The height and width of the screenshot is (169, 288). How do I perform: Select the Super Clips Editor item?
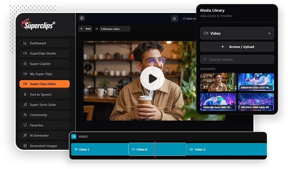pos(45,84)
